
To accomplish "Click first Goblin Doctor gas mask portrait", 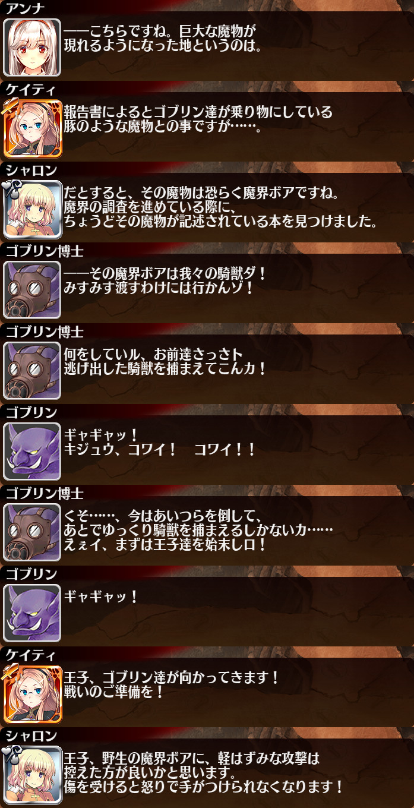I will tap(32, 289).
